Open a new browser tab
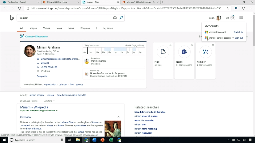This screenshot has width=255, height=143. 163,2
